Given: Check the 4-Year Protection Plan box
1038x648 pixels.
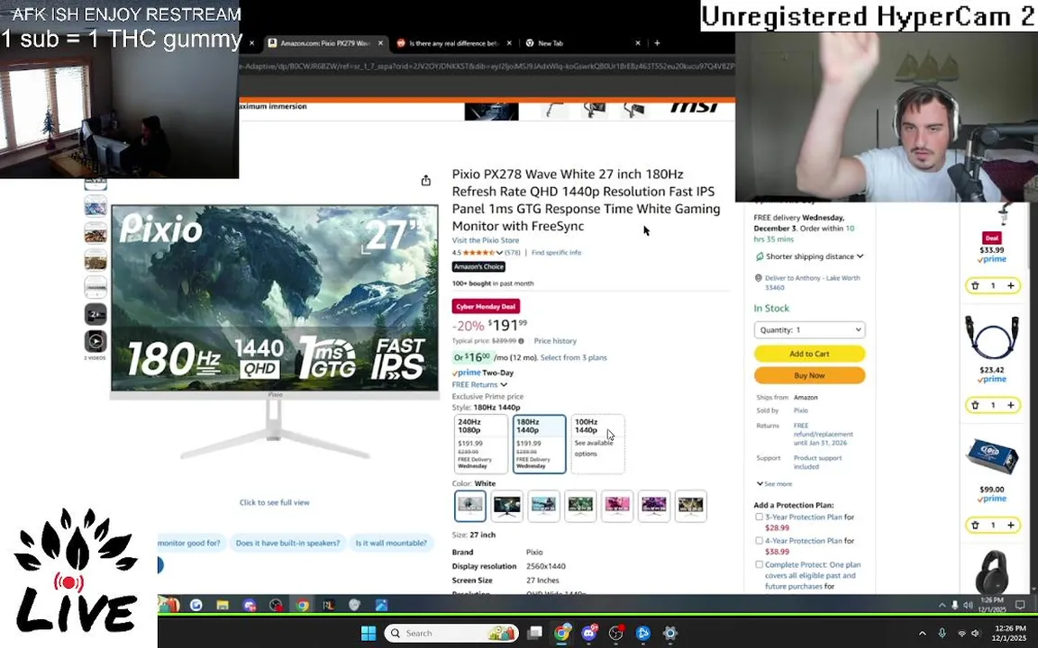Looking at the screenshot, I should tap(760, 541).
